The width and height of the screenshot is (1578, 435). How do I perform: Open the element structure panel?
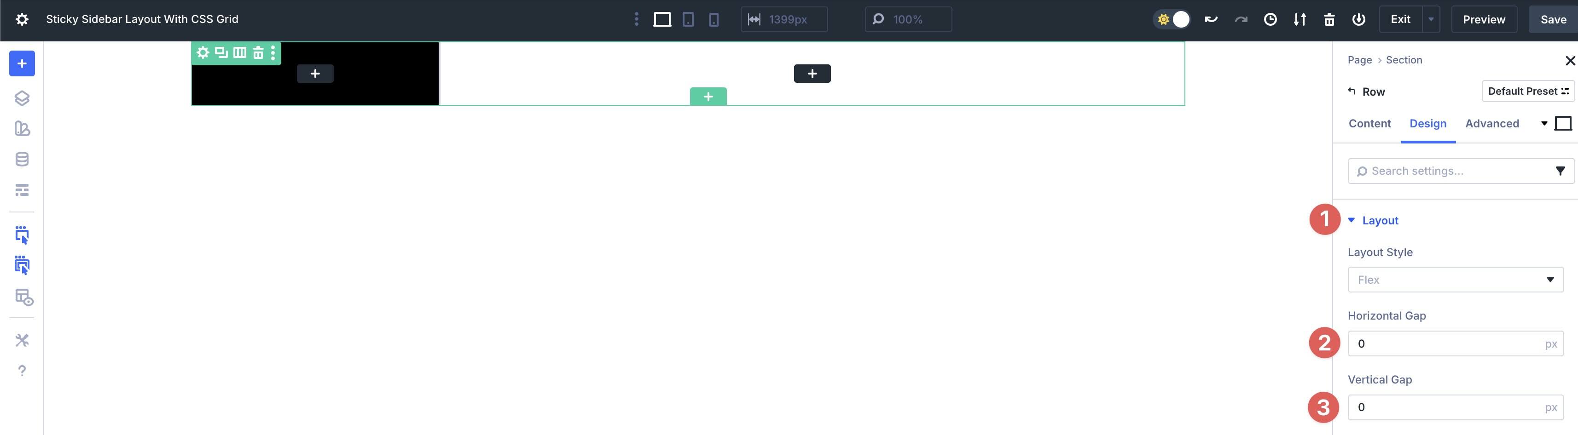point(22,97)
